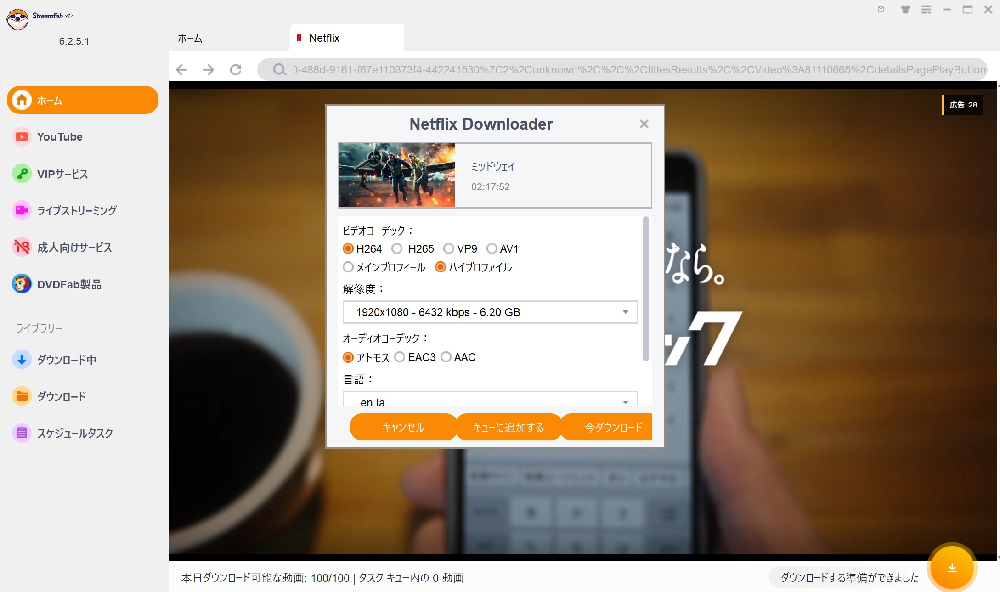Close the Netflix Downloader dialog
The height and width of the screenshot is (592, 1000).
644,124
